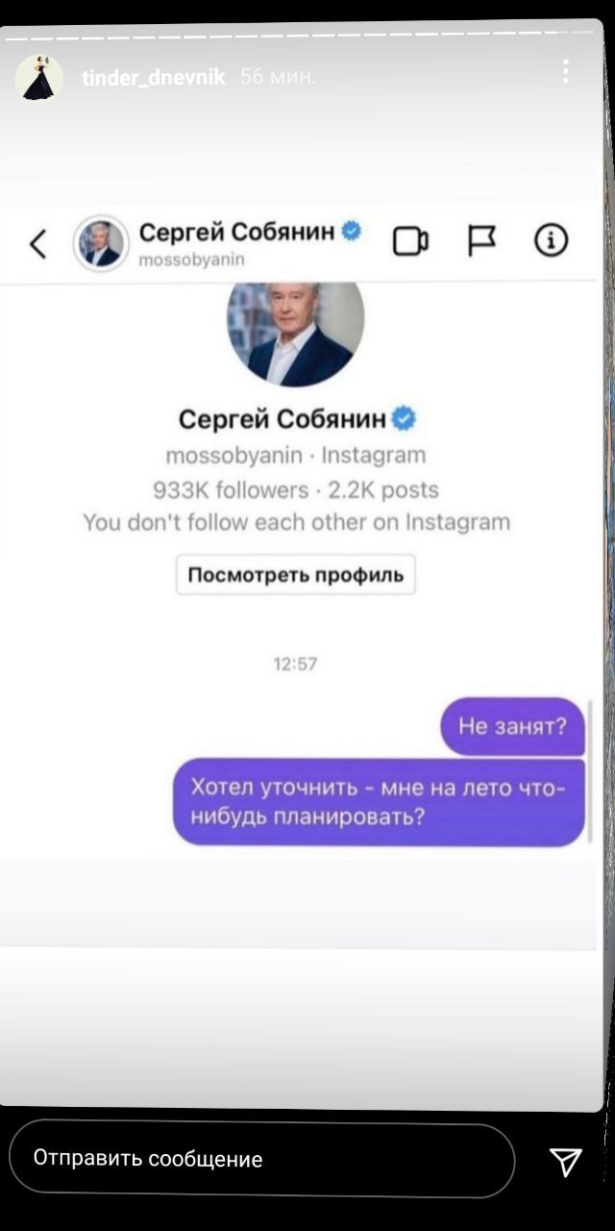Share the story via paper plane icon
The height and width of the screenshot is (1231, 615).
click(565, 1161)
